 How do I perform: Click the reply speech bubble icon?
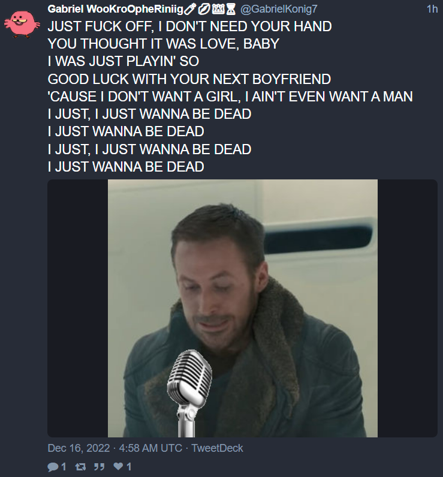click(53, 466)
